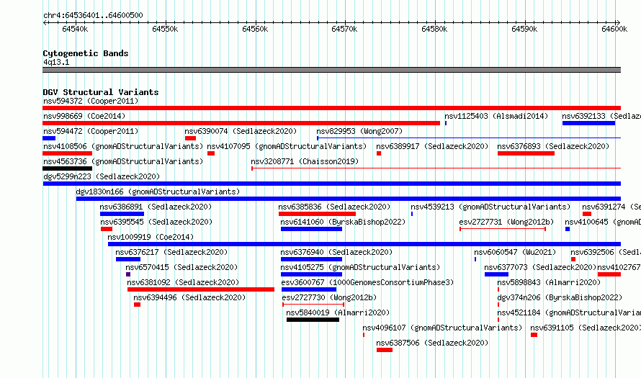Viewport: 641px width, 378px height.
Task: Click the purple nsv6570415 feature
Action: tap(128, 274)
